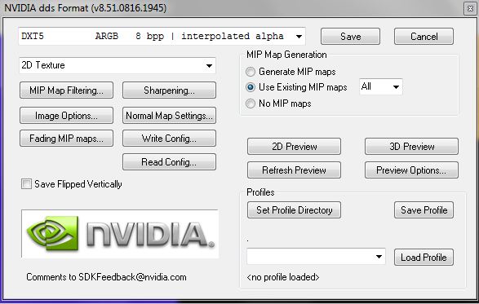Open Sharpening settings
479x304 pixels.
click(x=169, y=90)
